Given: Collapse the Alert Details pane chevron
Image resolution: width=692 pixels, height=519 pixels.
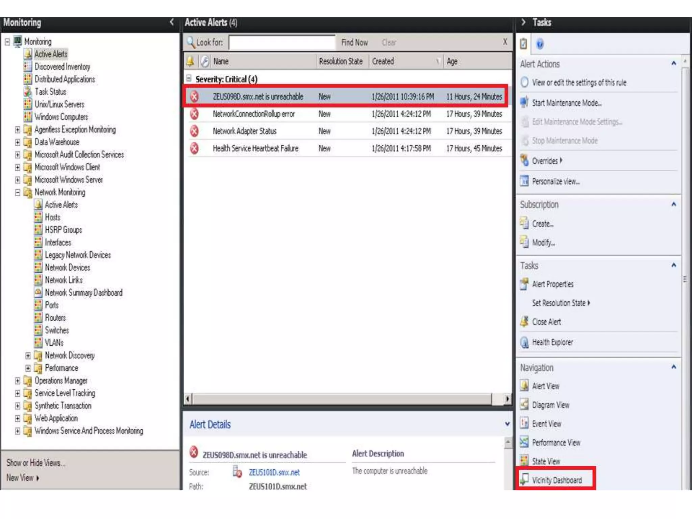Looking at the screenshot, I should [507, 424].
